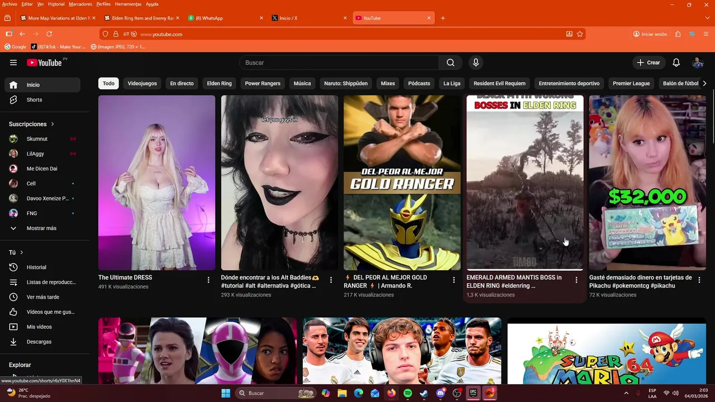Open the Herramientas menu

[x=128, y=4]
